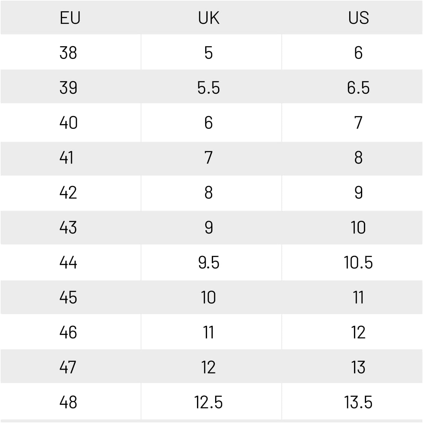This screenshot has height=423, width=423.
Task: Click US size 6.5 cell
Action: click(358, 88)
